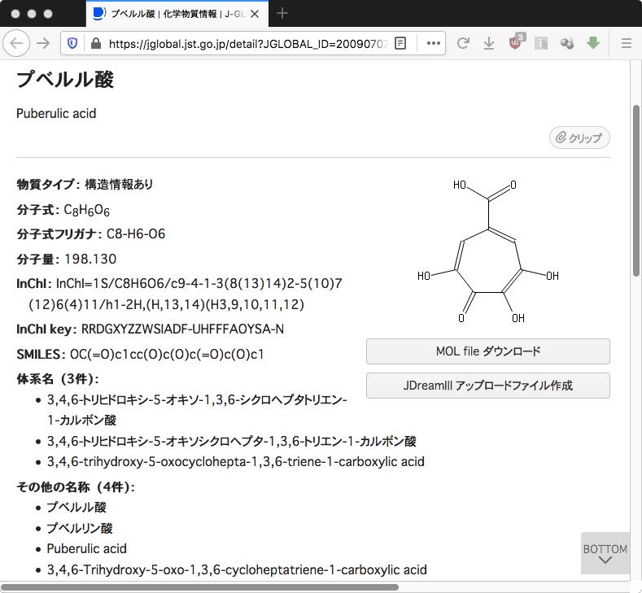The image size is (642, 593).
Task: Open the uBlock shield extension icon
Action: click(516, 42)
